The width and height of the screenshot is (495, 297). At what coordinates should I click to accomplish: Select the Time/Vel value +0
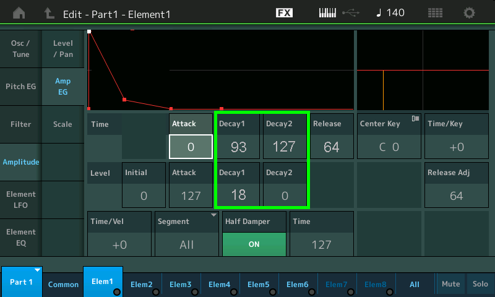click(x=119, y=244)
